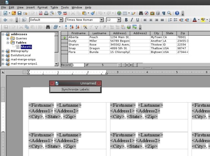Launch Find and Replace binoculars icon
210x156 pixels.
[x=141, y=13]
